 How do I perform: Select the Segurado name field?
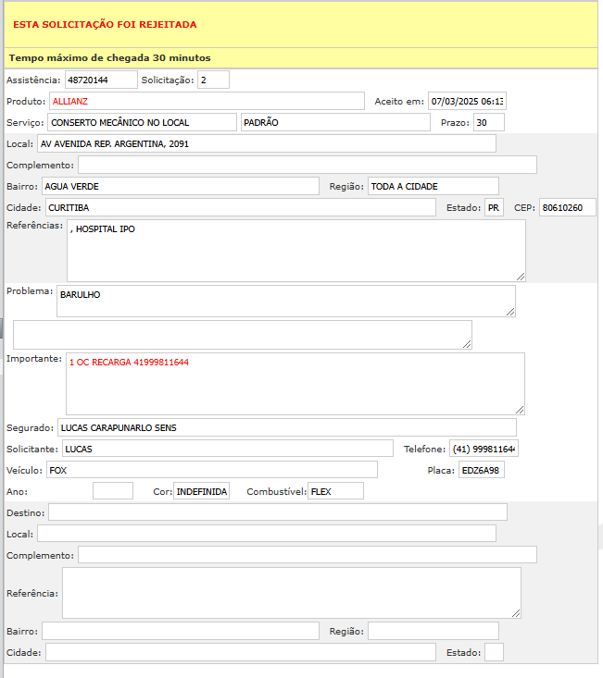[x=285, y=427]
